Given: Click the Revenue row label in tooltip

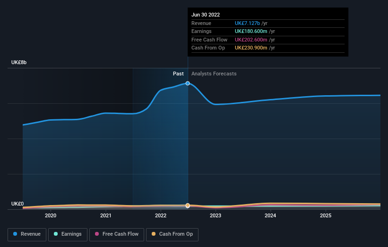Looking at the screenshot, I should pyautogui.click(x=201, y=23).
